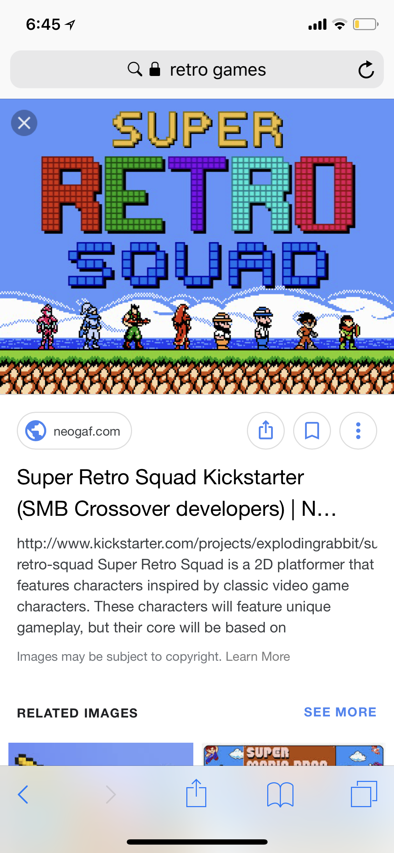Open the Learn More copyright link
This screenshot has height=853, width=394.
pos(258,657)
